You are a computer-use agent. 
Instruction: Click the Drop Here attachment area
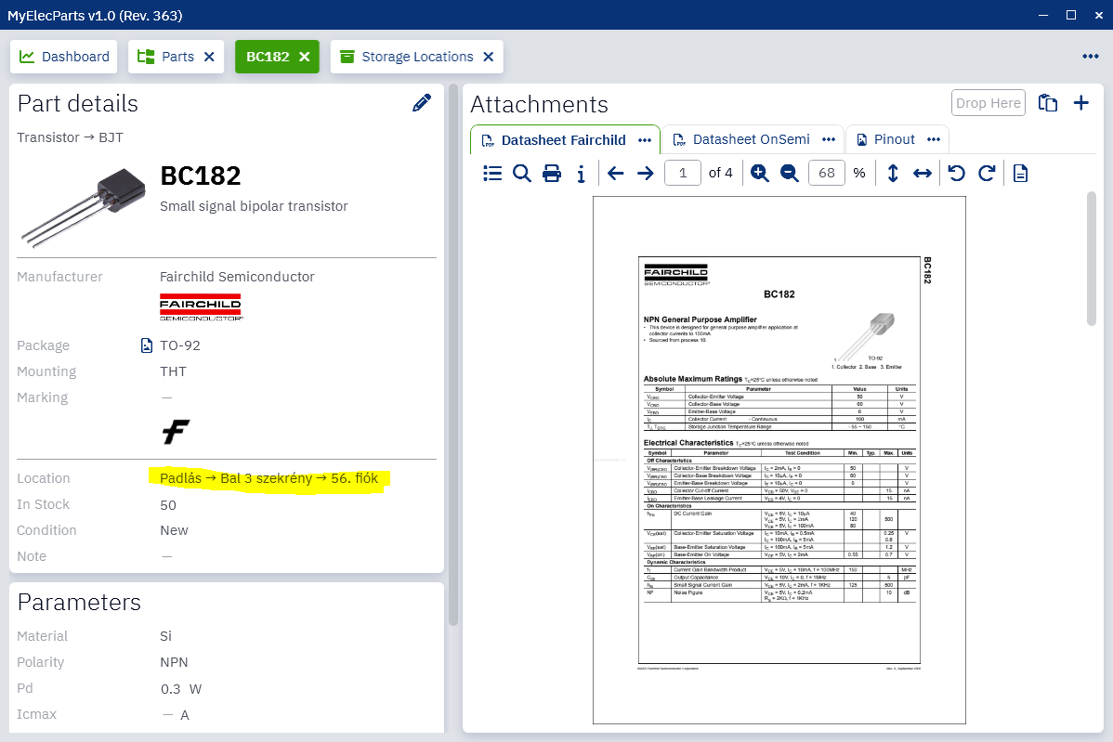tap(989, 103)
